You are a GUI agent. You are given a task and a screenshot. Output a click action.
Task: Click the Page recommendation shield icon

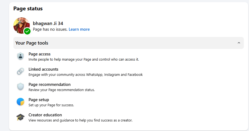[20, 87]
